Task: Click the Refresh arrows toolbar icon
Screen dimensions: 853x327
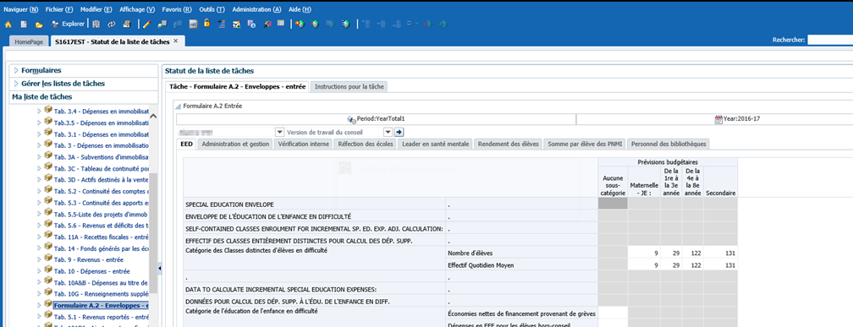Action: (x=112, y=25)
